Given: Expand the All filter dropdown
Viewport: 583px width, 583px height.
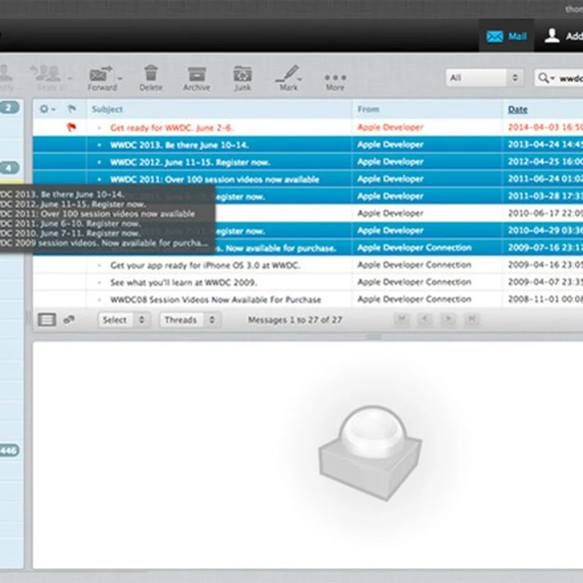Looking at the screenshot, I should pyautogui.click(x=484, y=78).
